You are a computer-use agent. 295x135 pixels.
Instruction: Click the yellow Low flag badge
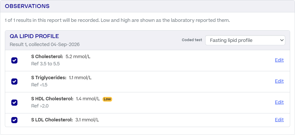107,99
